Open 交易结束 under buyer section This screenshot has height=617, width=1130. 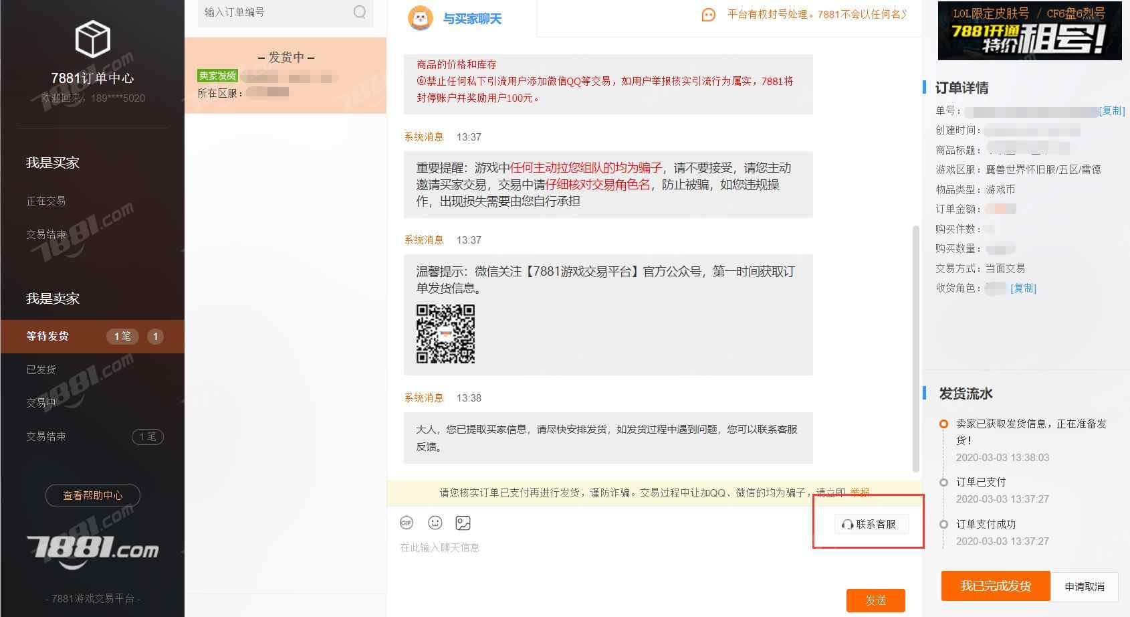tap(46, 234)
